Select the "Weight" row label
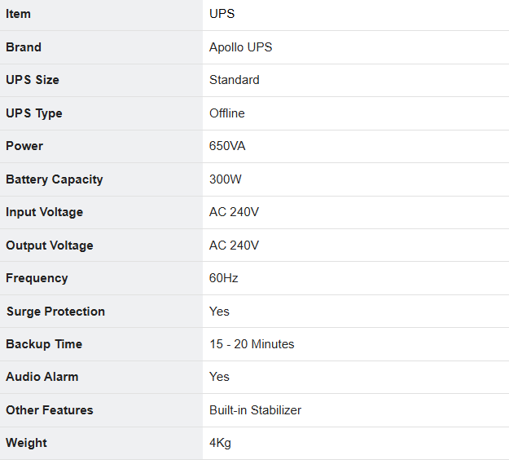Viewport: 509px width, 460px height. pos(26,443)
